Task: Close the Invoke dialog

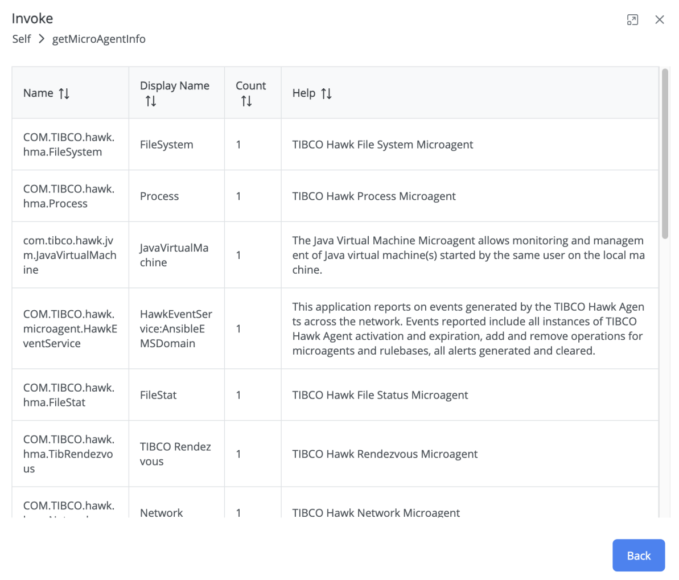Action: coord(660,20)
